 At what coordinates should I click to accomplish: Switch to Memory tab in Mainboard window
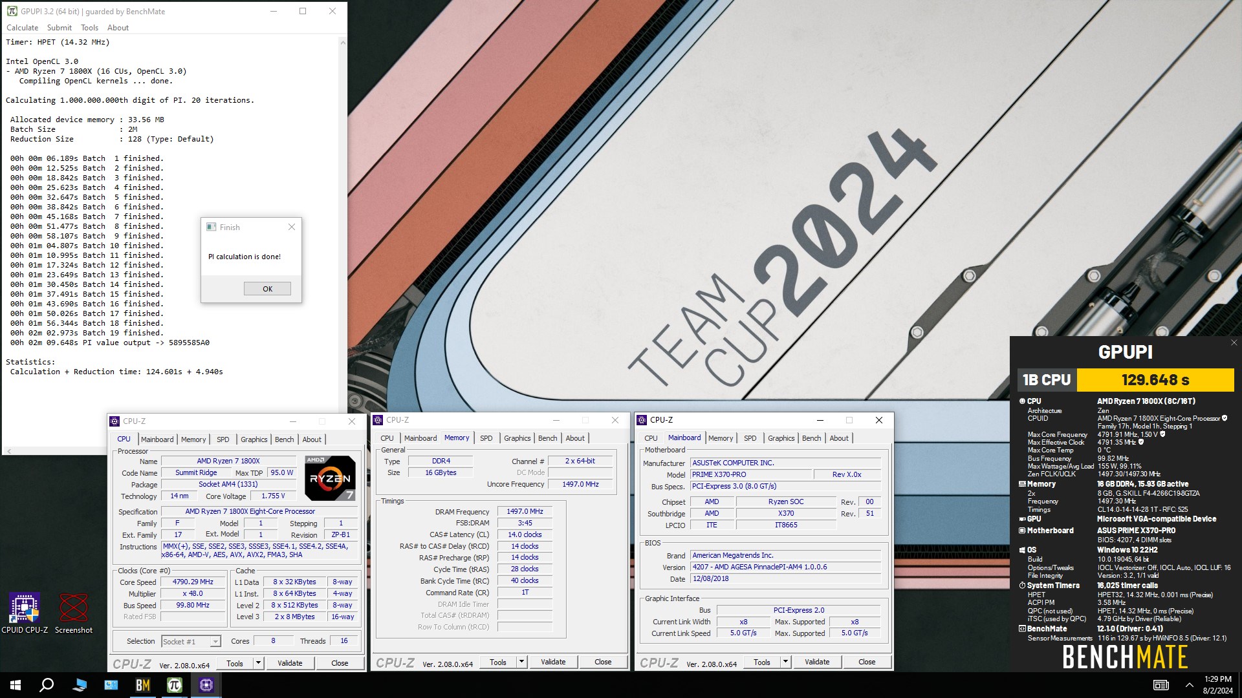click(721, 438)
